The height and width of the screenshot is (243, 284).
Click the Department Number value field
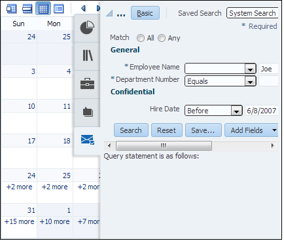click(268, 81)
